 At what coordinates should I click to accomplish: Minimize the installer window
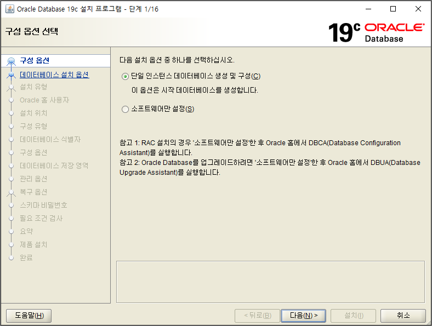coord(368,9)
